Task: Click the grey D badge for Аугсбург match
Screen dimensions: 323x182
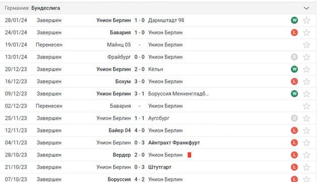Action: pyautogui.click(x=294, y=118)
